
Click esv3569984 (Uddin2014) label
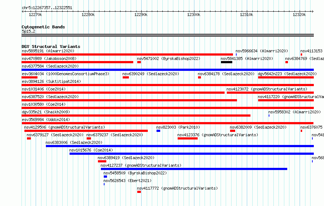click(46, 120)
